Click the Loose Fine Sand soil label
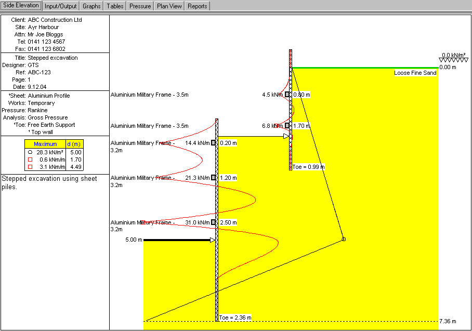This screenshot has height=331, width=472. (415, 73)
